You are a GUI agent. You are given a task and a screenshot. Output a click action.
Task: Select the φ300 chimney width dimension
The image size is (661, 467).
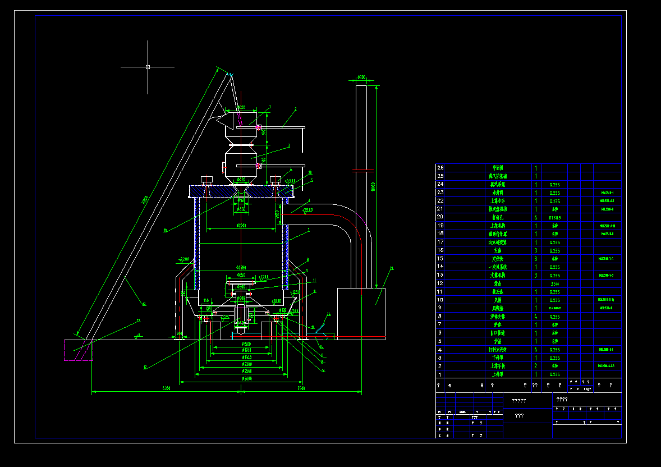(x=361, y=77)
